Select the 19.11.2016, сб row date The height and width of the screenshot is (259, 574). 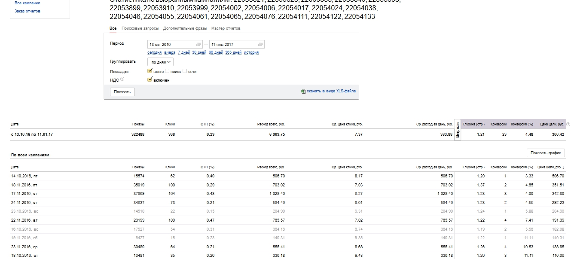pyautogui.click(x=25, y=238)
